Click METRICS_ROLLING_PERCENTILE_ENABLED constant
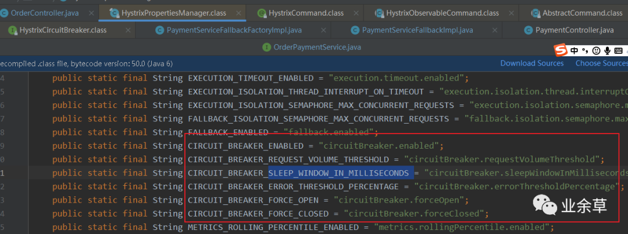Screen dimensions: 628x234 click(273, 228)
